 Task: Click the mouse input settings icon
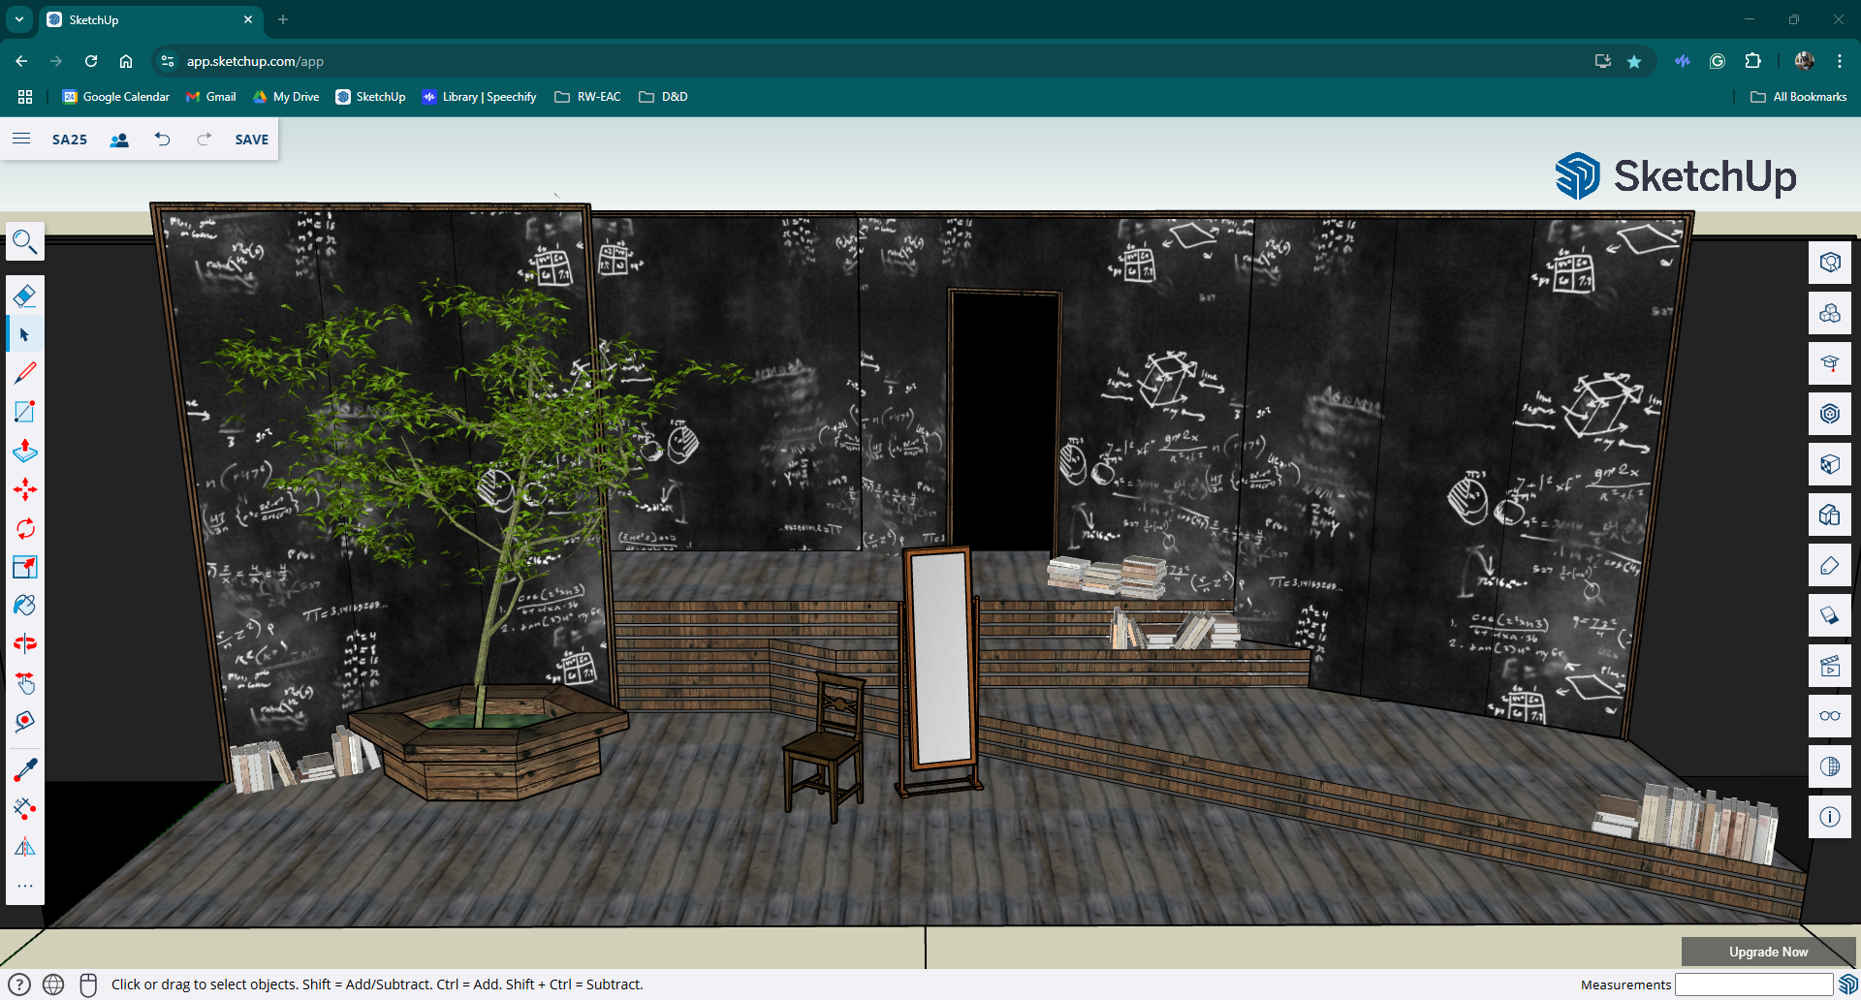click(x=88, y=984)
